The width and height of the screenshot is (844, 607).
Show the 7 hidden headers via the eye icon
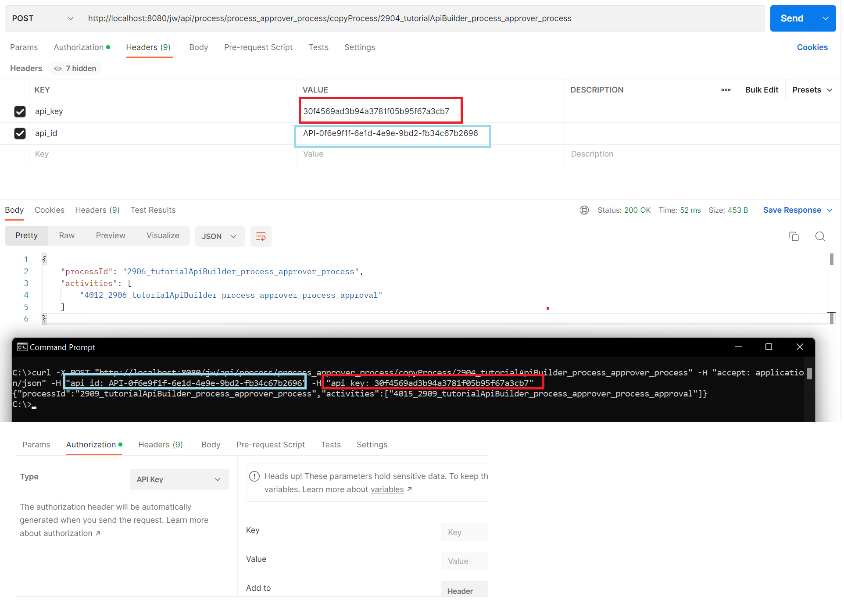pos(58,68)
